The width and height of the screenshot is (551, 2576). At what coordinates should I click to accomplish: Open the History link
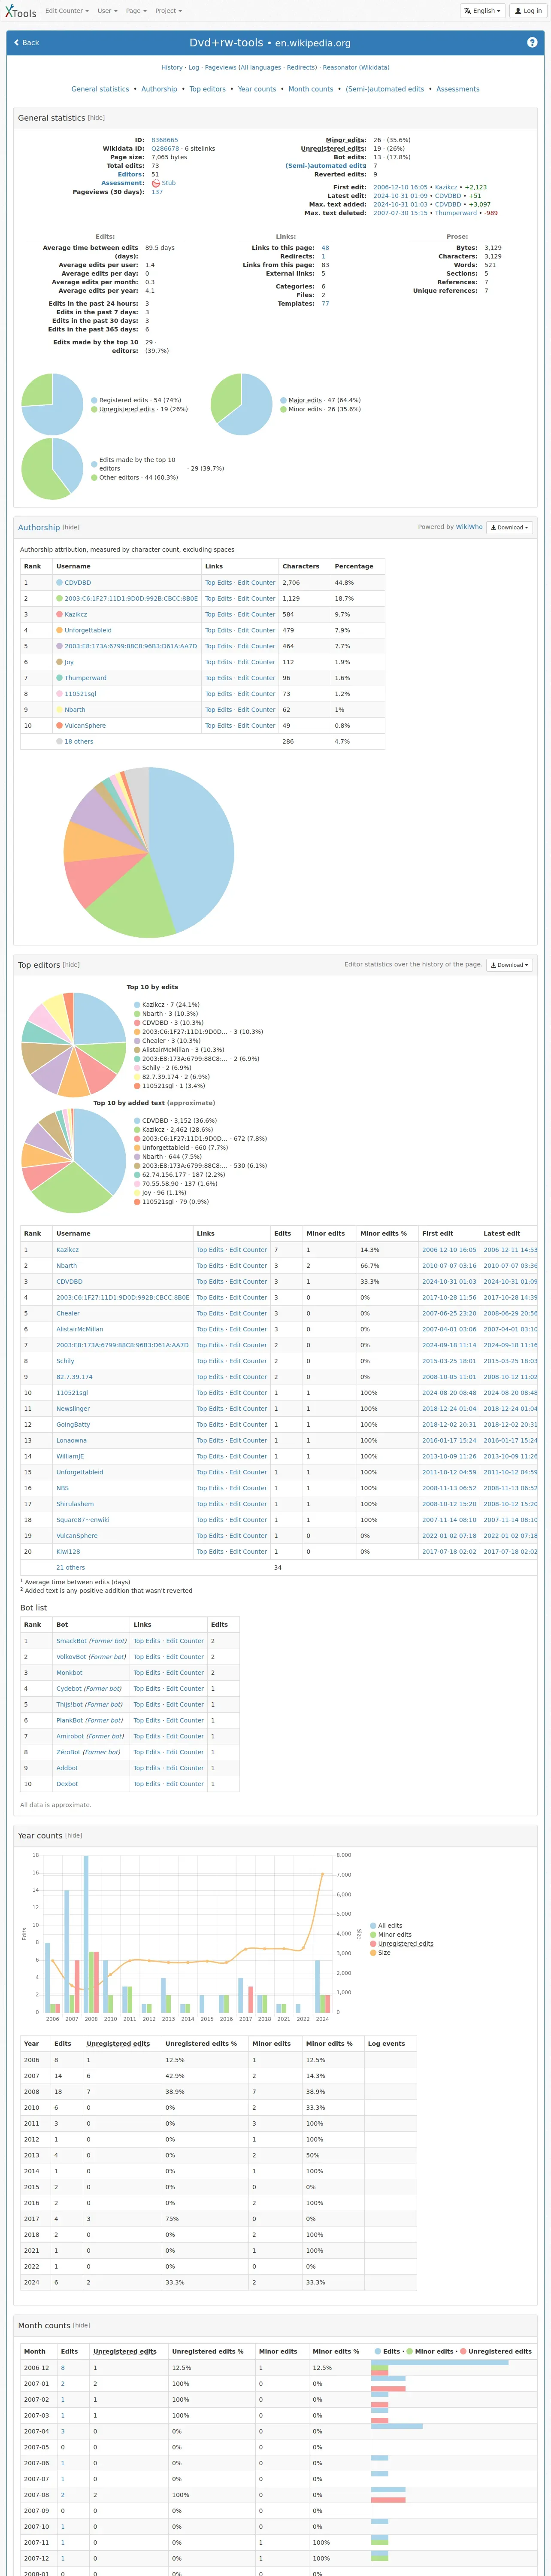[x=172, y=68]
